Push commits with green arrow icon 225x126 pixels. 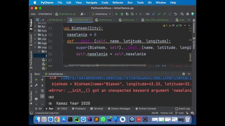164,14
